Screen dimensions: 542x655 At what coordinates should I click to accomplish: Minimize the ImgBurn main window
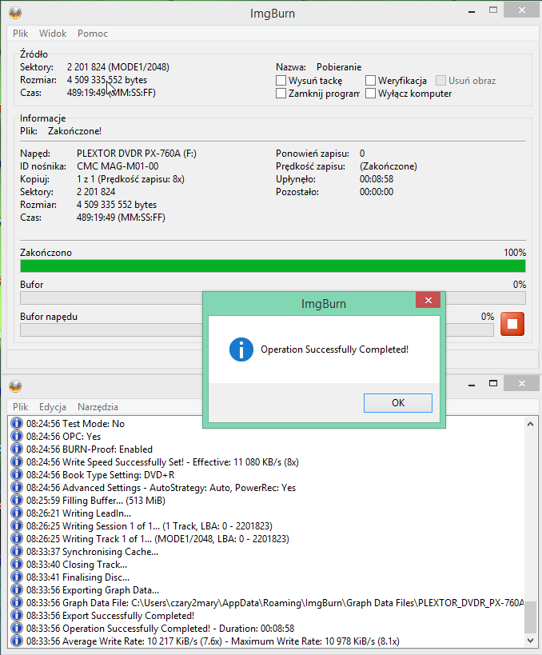[x=472, y=11]
